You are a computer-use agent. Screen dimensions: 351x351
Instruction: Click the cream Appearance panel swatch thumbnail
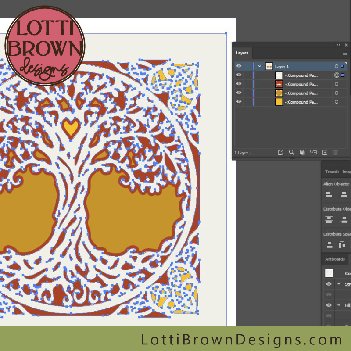pos(329,273)
